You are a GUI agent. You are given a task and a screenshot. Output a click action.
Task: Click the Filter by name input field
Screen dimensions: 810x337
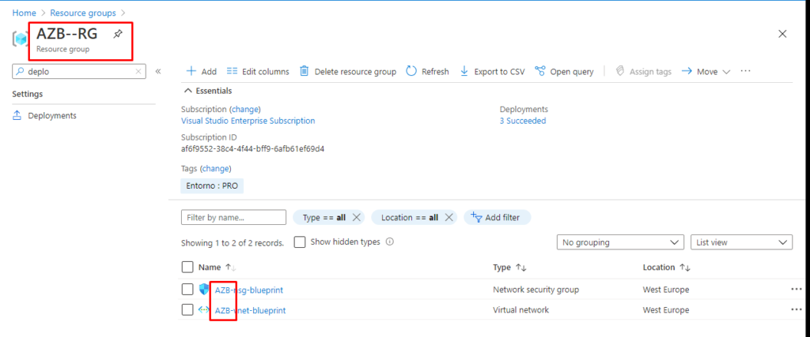[233, 218]
